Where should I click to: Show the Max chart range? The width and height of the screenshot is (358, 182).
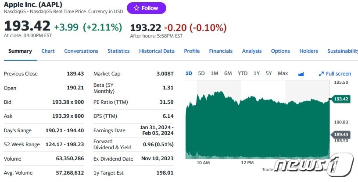[x=283, y=73]
